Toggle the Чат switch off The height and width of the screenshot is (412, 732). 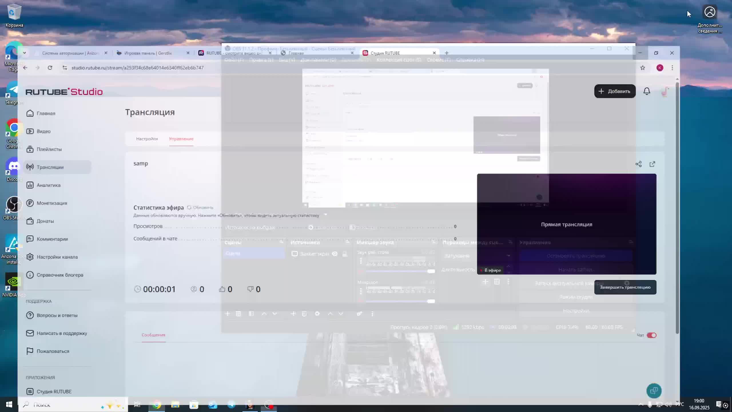tap(651, 335)
